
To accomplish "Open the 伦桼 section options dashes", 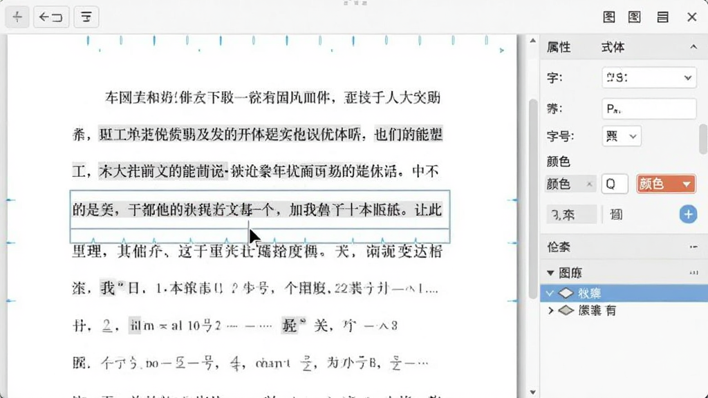I will (694, 247).
